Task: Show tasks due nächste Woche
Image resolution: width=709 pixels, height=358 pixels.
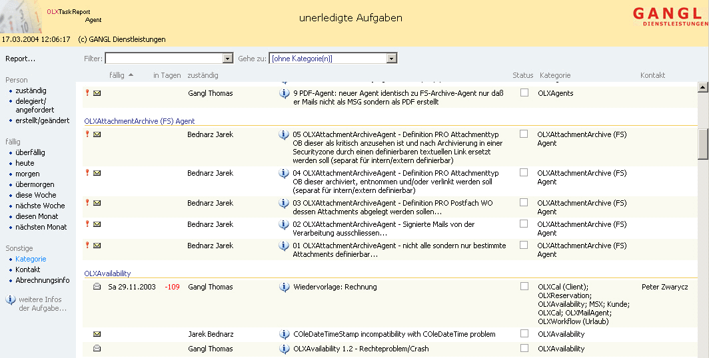Action: (x=40, y=206)
